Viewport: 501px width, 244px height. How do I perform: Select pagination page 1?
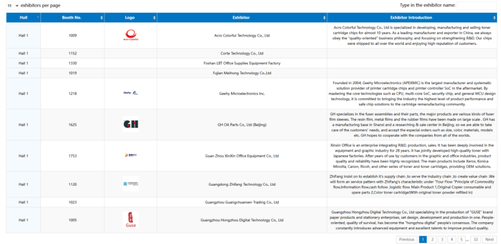point(422,239)
